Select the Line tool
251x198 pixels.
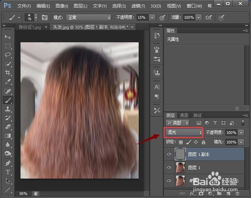click(8, 190)
